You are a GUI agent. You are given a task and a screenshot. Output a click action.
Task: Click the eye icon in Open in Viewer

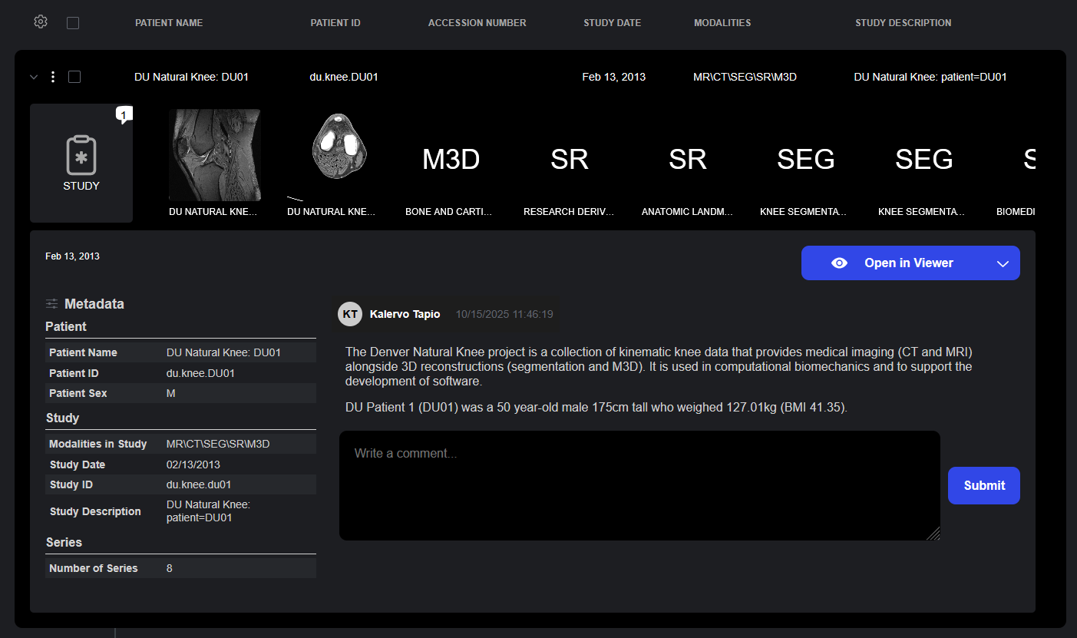click(x=839, y=263)
